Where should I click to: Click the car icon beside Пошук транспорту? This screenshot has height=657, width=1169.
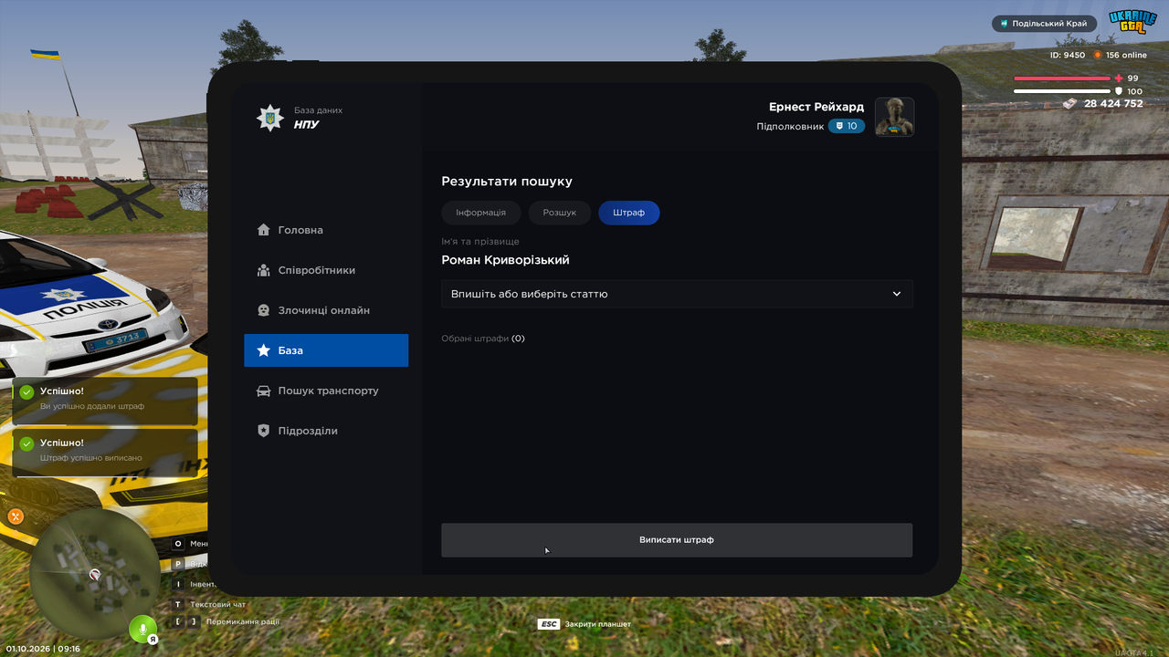263,391
